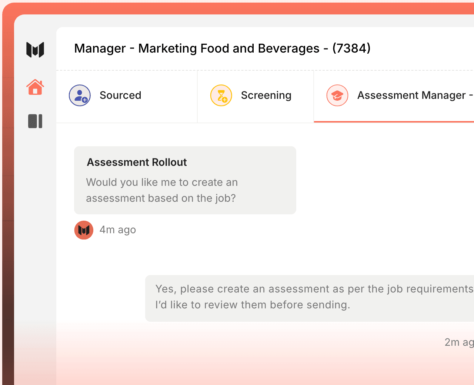This screenshot has width=474, height=385.
Task: Click the Screening hourglass icon
Action: 221,96
